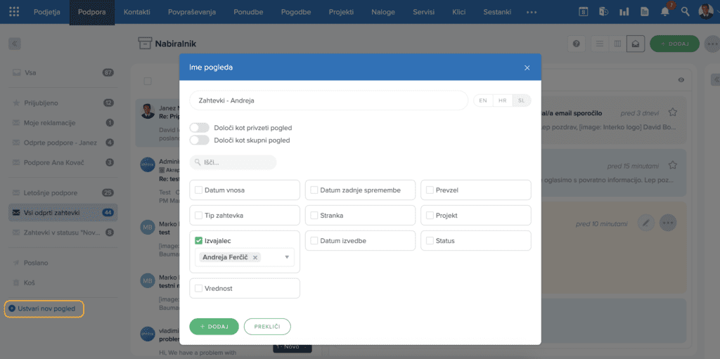Open the Projekti menu
720x359 pixels.
click(x=341, y=12)
